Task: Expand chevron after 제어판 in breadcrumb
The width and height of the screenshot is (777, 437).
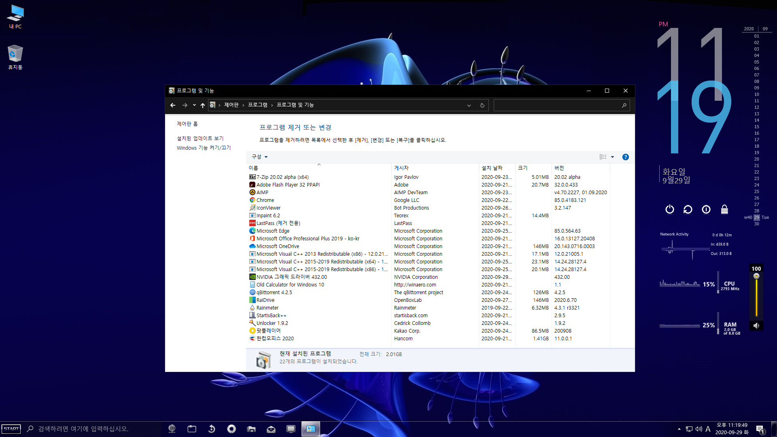Action: pyautogui.click(x=243, y=105)
